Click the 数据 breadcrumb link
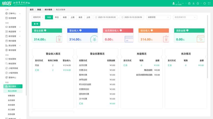The image size is (213, 119). click(39, 10)
